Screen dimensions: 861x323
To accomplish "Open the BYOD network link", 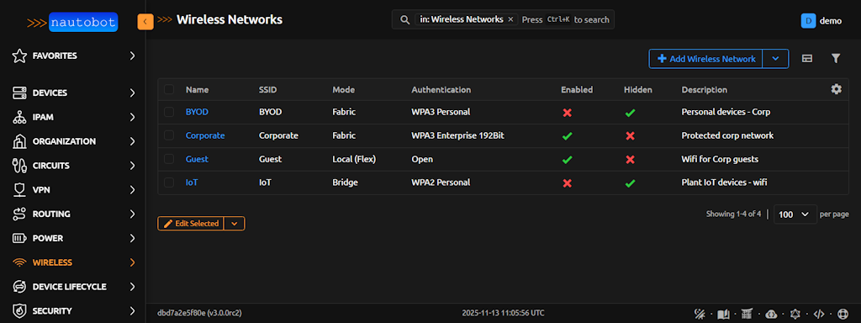I will click(197, 112).
